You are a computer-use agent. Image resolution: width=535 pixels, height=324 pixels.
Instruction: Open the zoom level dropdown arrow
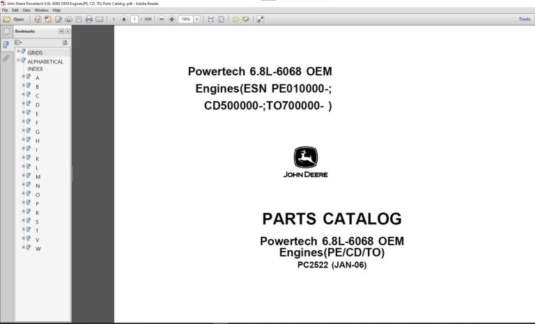[197, 20]
